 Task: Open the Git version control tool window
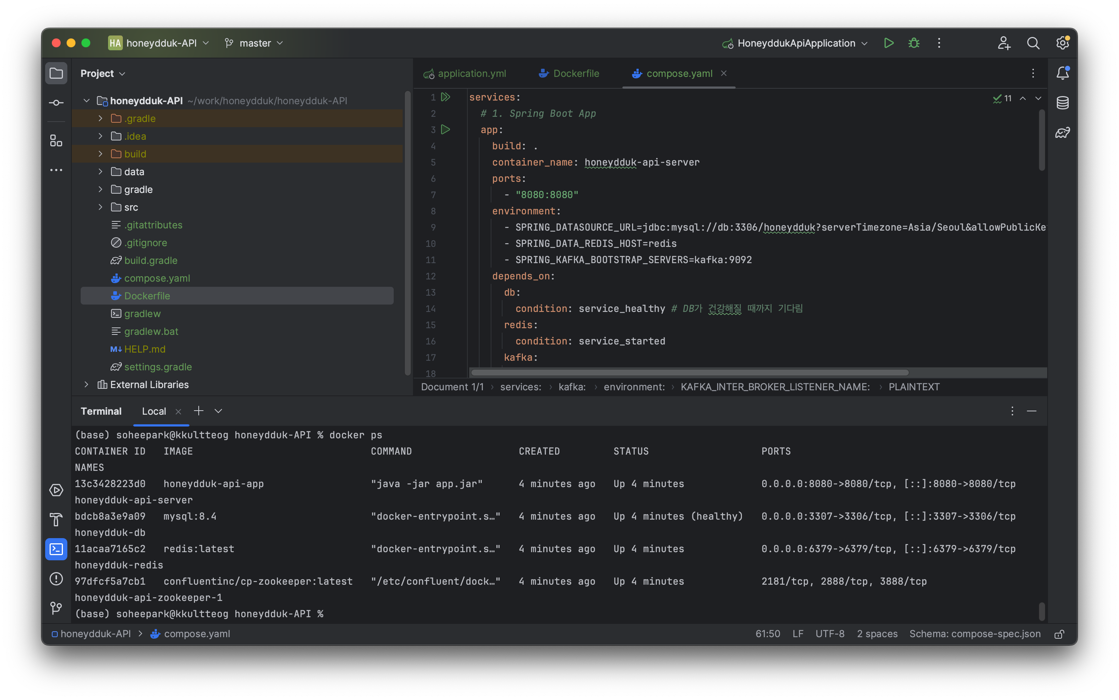pyautogui.click(x=56, y=607)
